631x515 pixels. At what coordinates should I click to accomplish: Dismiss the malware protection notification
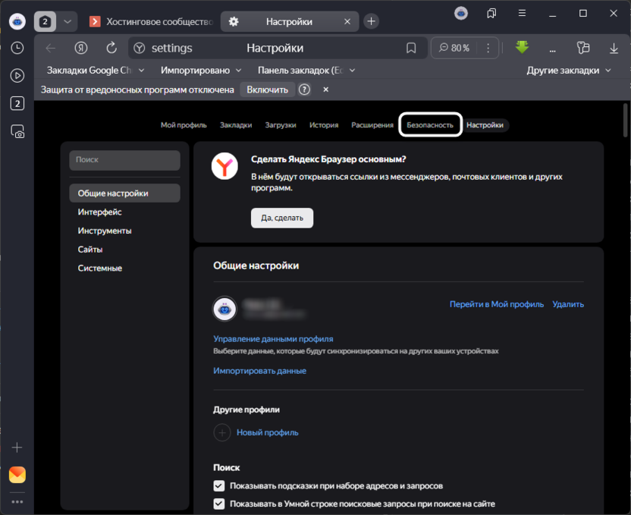(325, 89)
